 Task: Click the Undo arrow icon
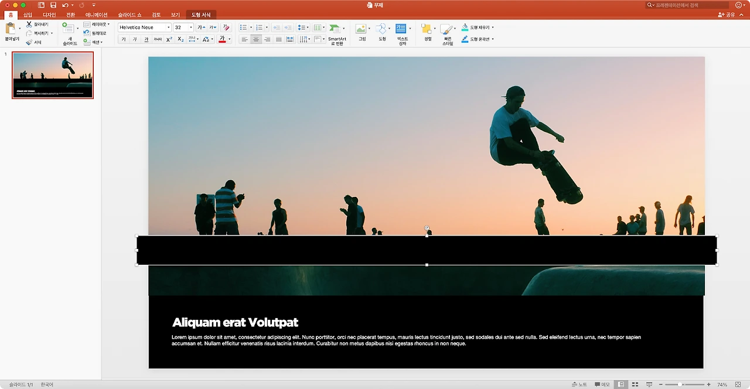point(65,5)
